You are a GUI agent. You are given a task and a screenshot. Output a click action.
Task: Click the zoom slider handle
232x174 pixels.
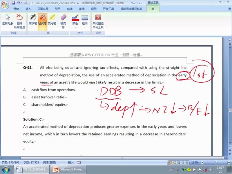point(216,162)
